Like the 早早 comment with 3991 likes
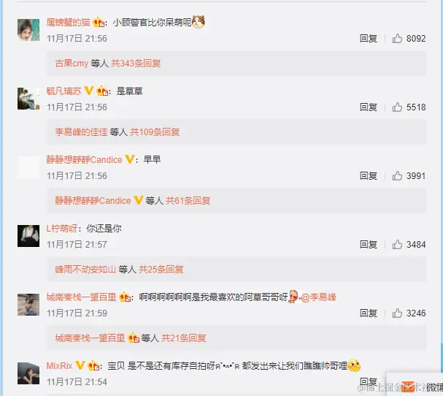Screen dimensions: 443x396 [397, 175]
